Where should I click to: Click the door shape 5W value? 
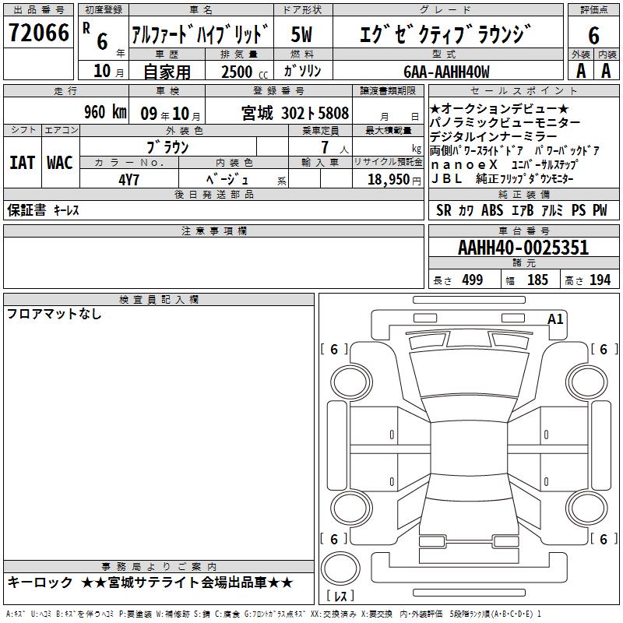click(x=303, y=34)
